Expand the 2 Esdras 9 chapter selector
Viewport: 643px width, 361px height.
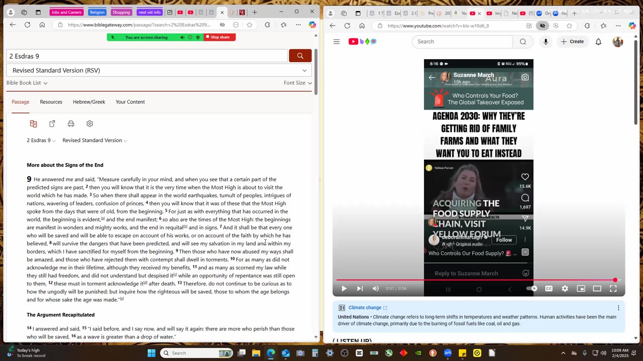[x=41, y=140]
